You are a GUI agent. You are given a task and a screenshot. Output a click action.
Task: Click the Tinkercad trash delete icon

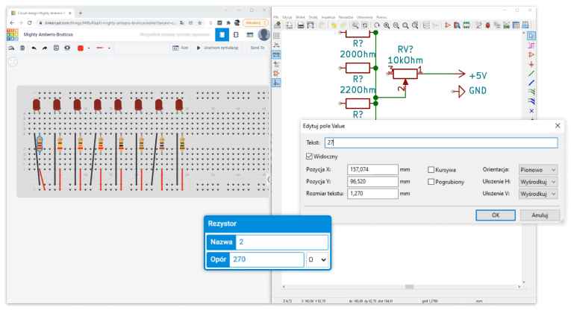(22, 48)
